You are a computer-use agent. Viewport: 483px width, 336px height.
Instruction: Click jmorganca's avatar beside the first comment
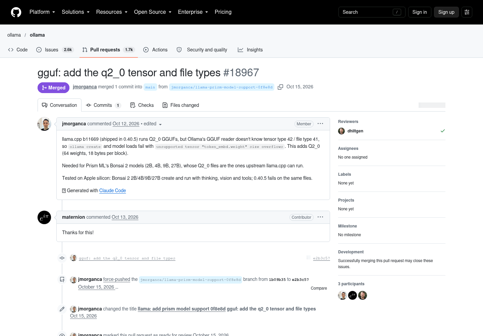[44, 124]
